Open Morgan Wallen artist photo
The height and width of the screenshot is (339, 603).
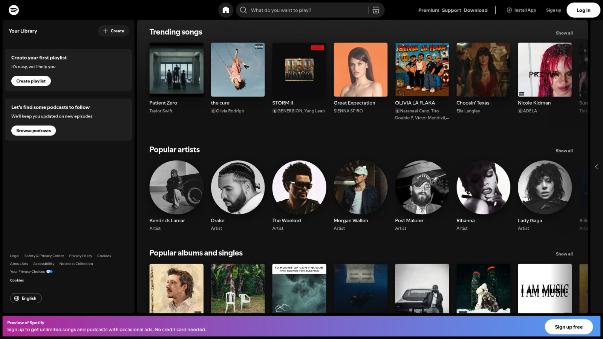pyautogui.click(x=361, y=188)
